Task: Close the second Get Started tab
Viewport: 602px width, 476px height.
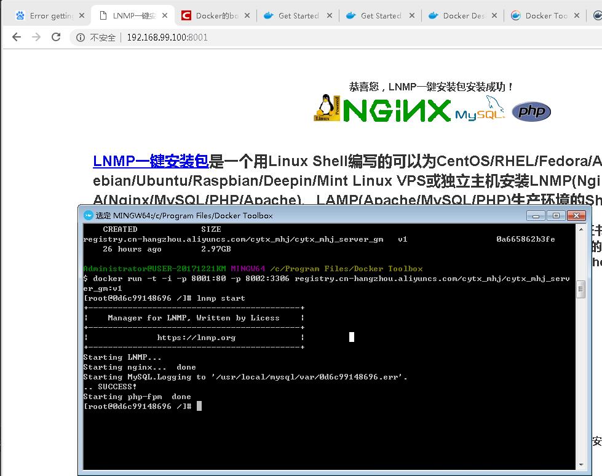Action: (412, 16)
